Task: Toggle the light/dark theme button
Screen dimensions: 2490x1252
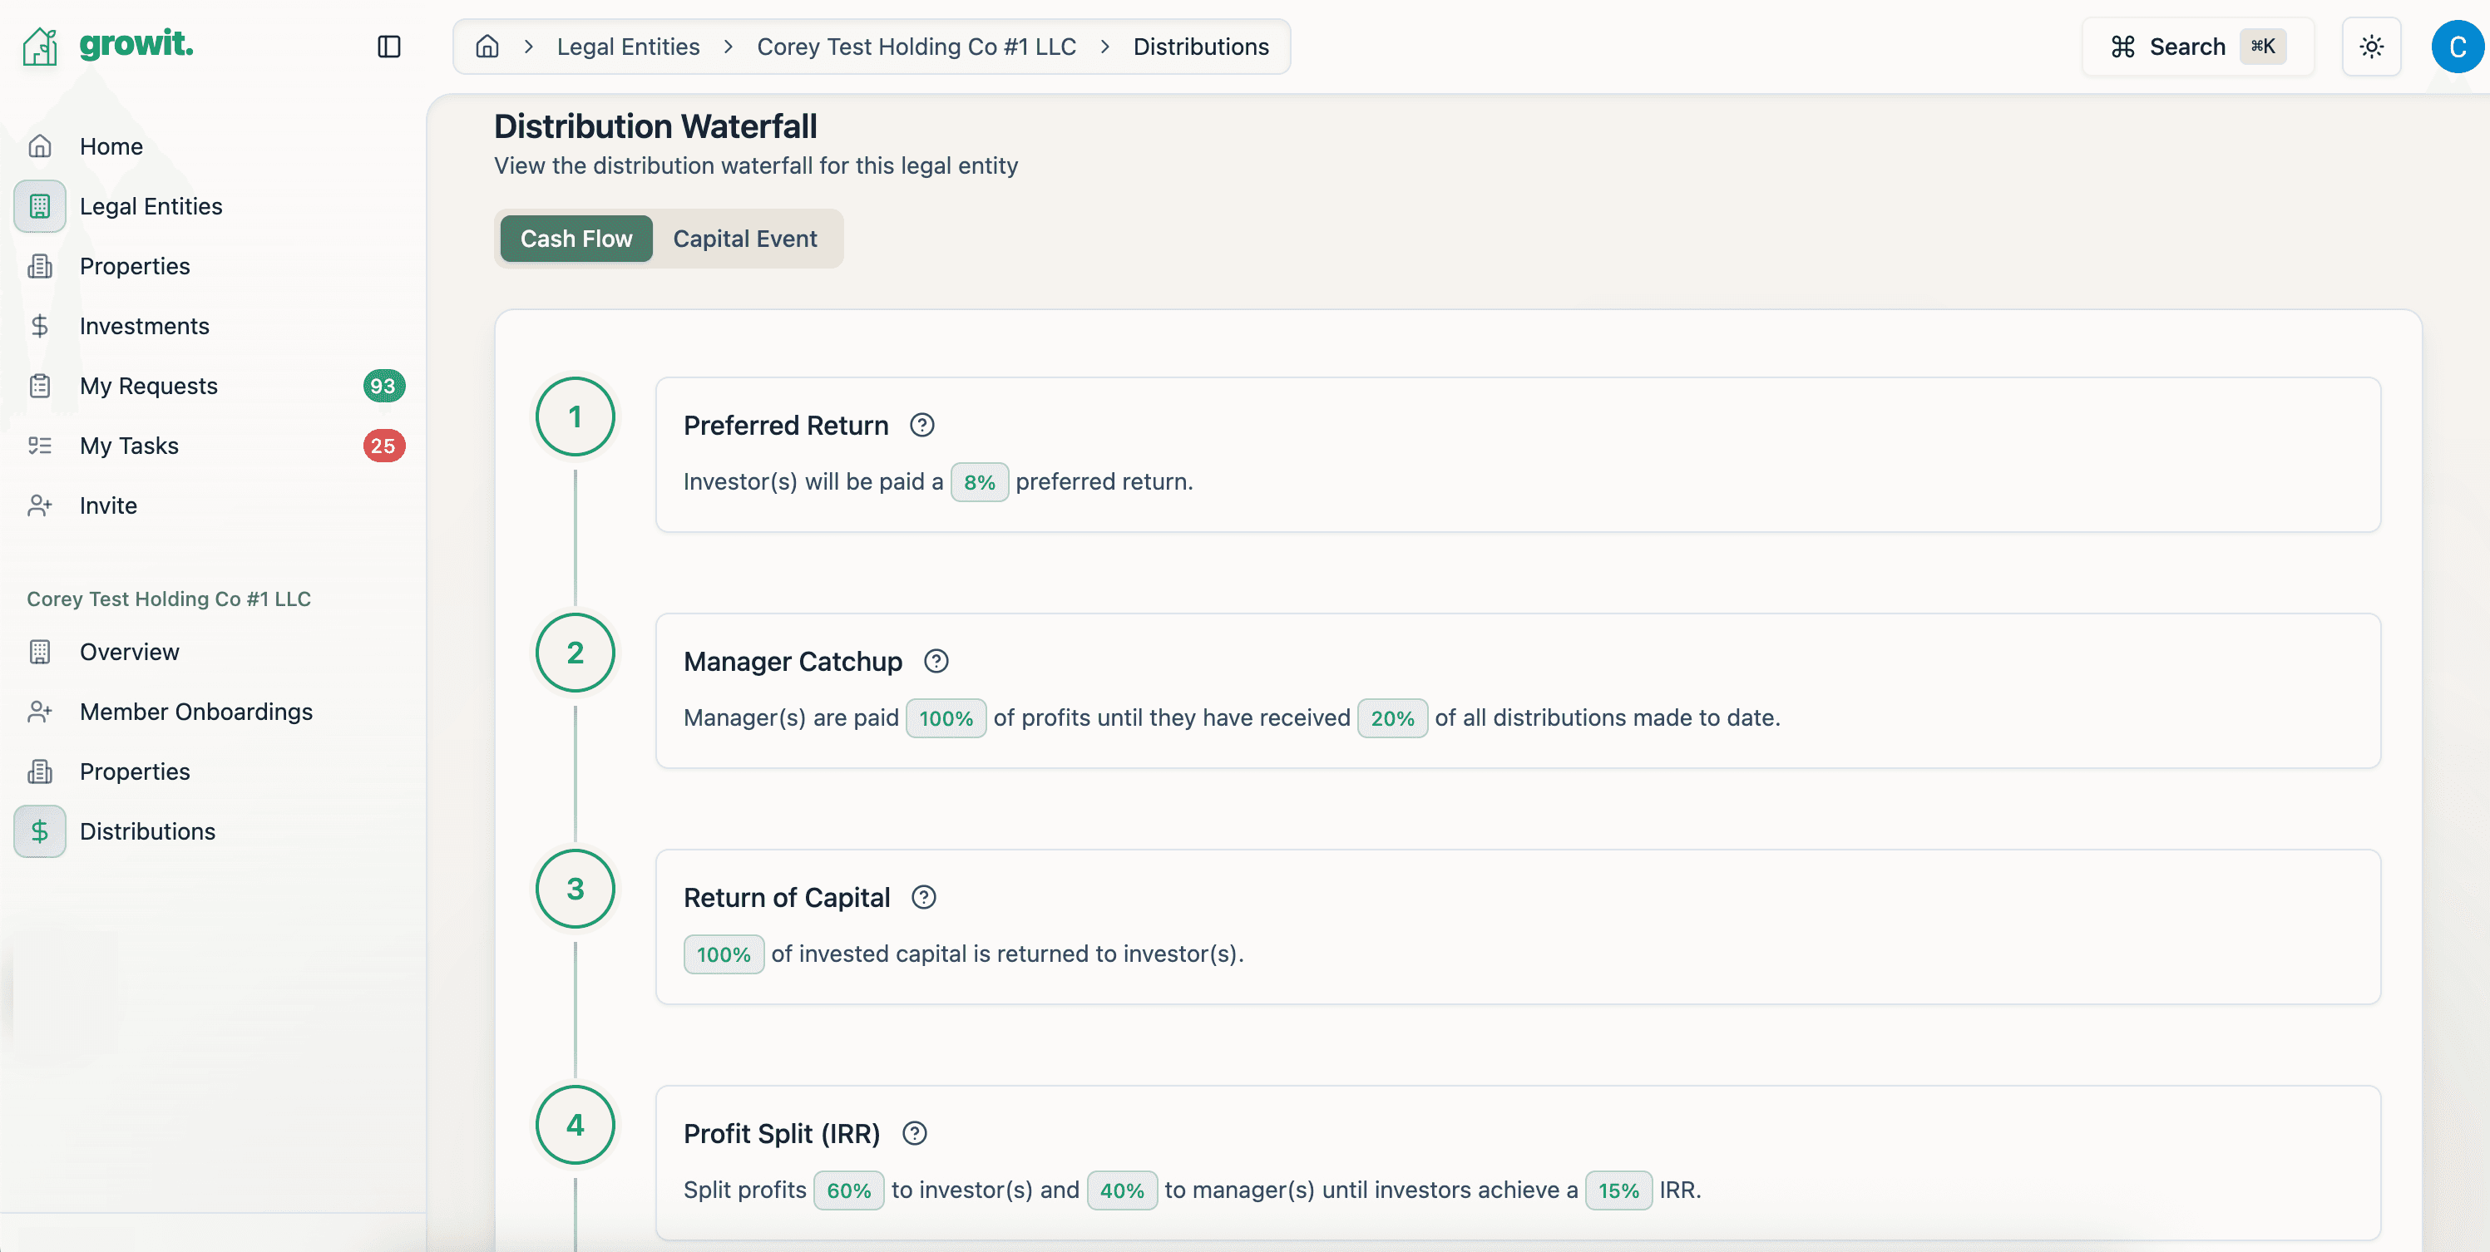Action: pyautogui.click(x=2371, y=47)
